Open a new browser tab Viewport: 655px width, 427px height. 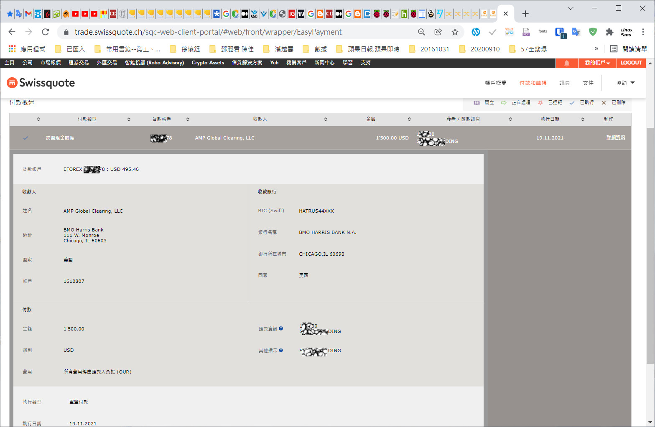point(525,14)
